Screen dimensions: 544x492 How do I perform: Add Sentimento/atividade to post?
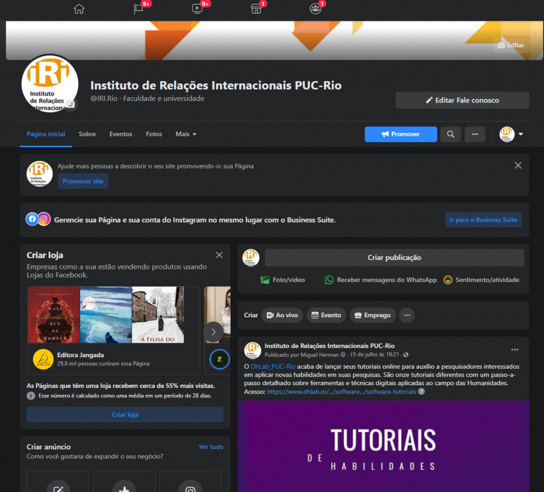pos(481,279)
